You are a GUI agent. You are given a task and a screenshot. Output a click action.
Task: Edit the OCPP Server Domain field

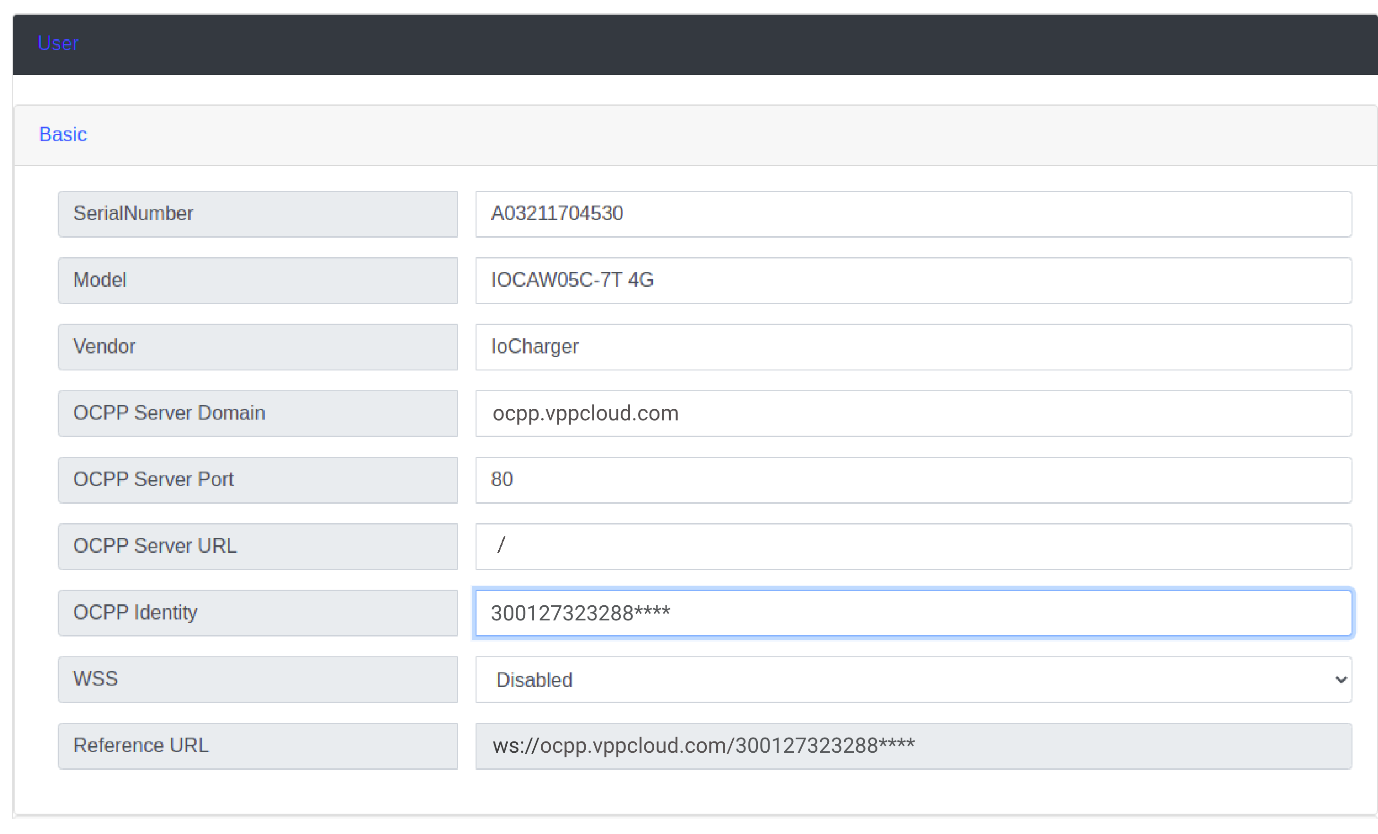pos(913,413)
